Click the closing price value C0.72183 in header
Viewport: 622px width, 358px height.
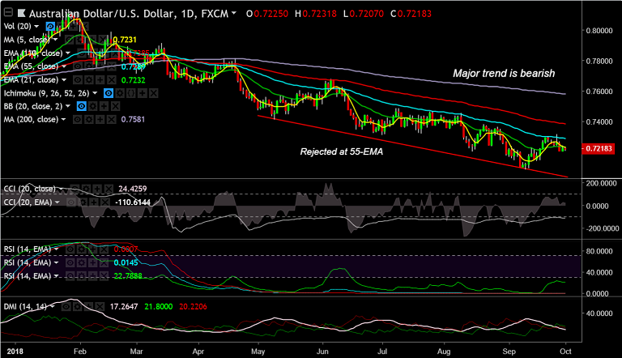tap(411, 14)
